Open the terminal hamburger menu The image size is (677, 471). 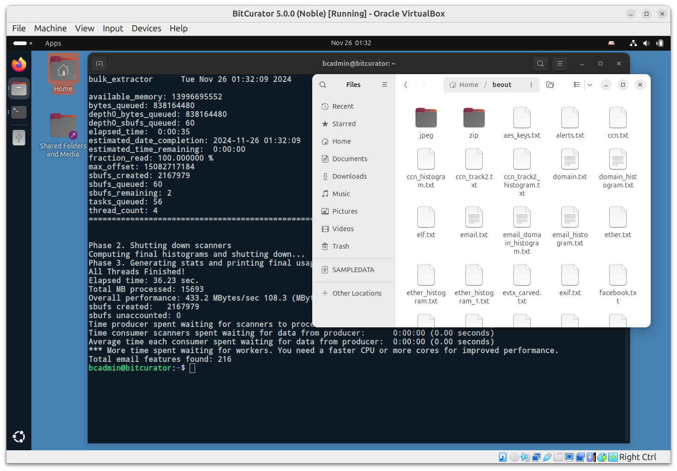click(x=560, y=64)
